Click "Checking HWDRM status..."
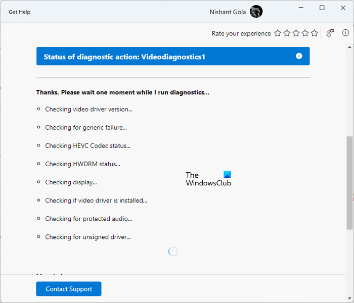The image size is (354, 303). [82, 164]
